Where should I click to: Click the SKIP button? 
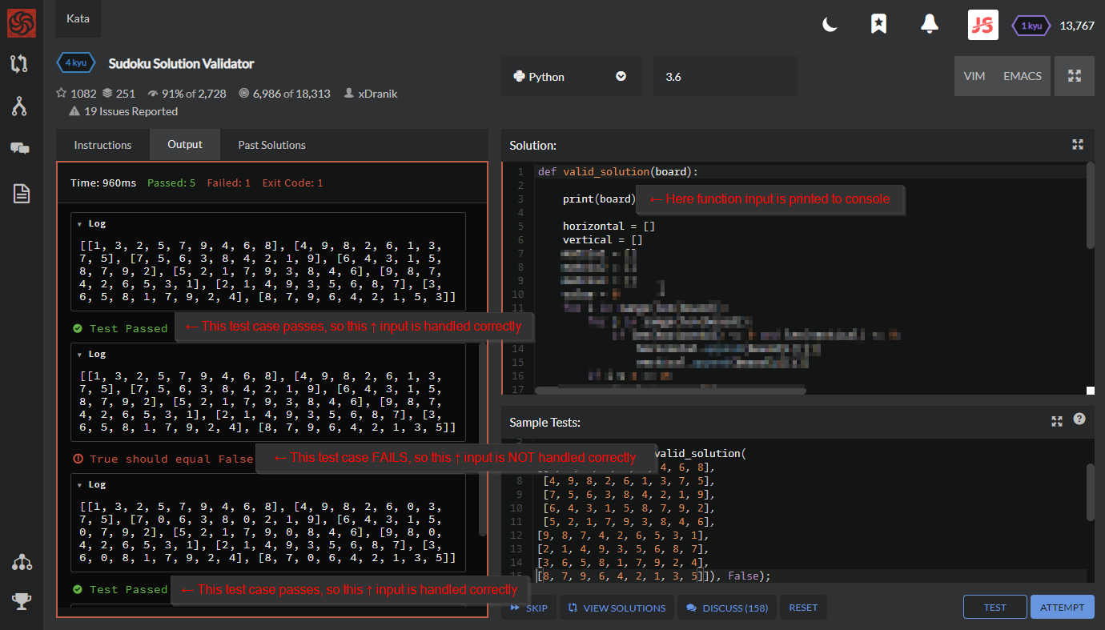(x=528, y=608)
